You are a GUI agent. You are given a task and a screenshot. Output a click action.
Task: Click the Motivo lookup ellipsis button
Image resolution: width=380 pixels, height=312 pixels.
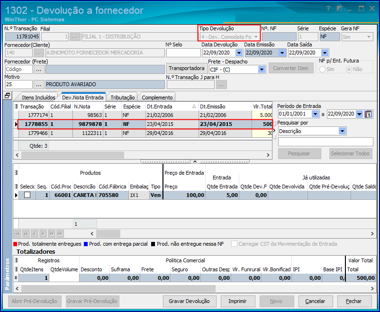tap(39, 84)
